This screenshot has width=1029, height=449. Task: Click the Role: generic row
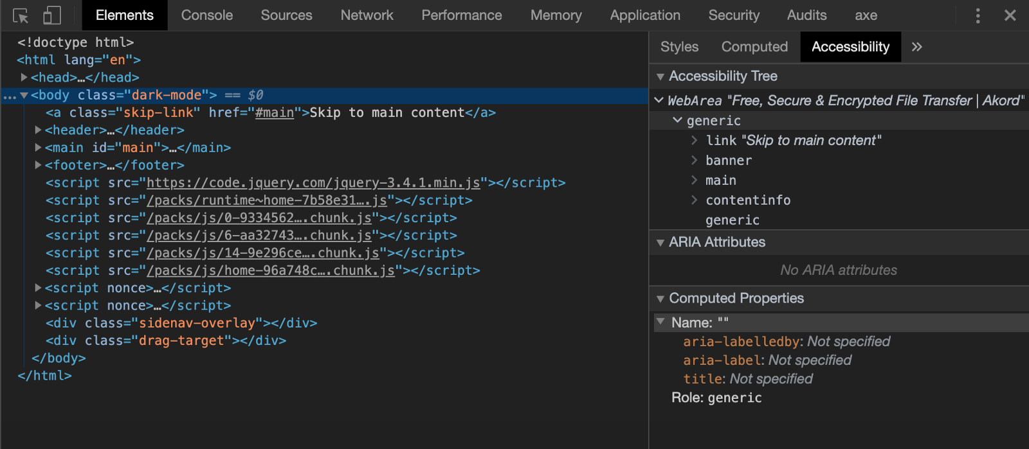(716, 398)
